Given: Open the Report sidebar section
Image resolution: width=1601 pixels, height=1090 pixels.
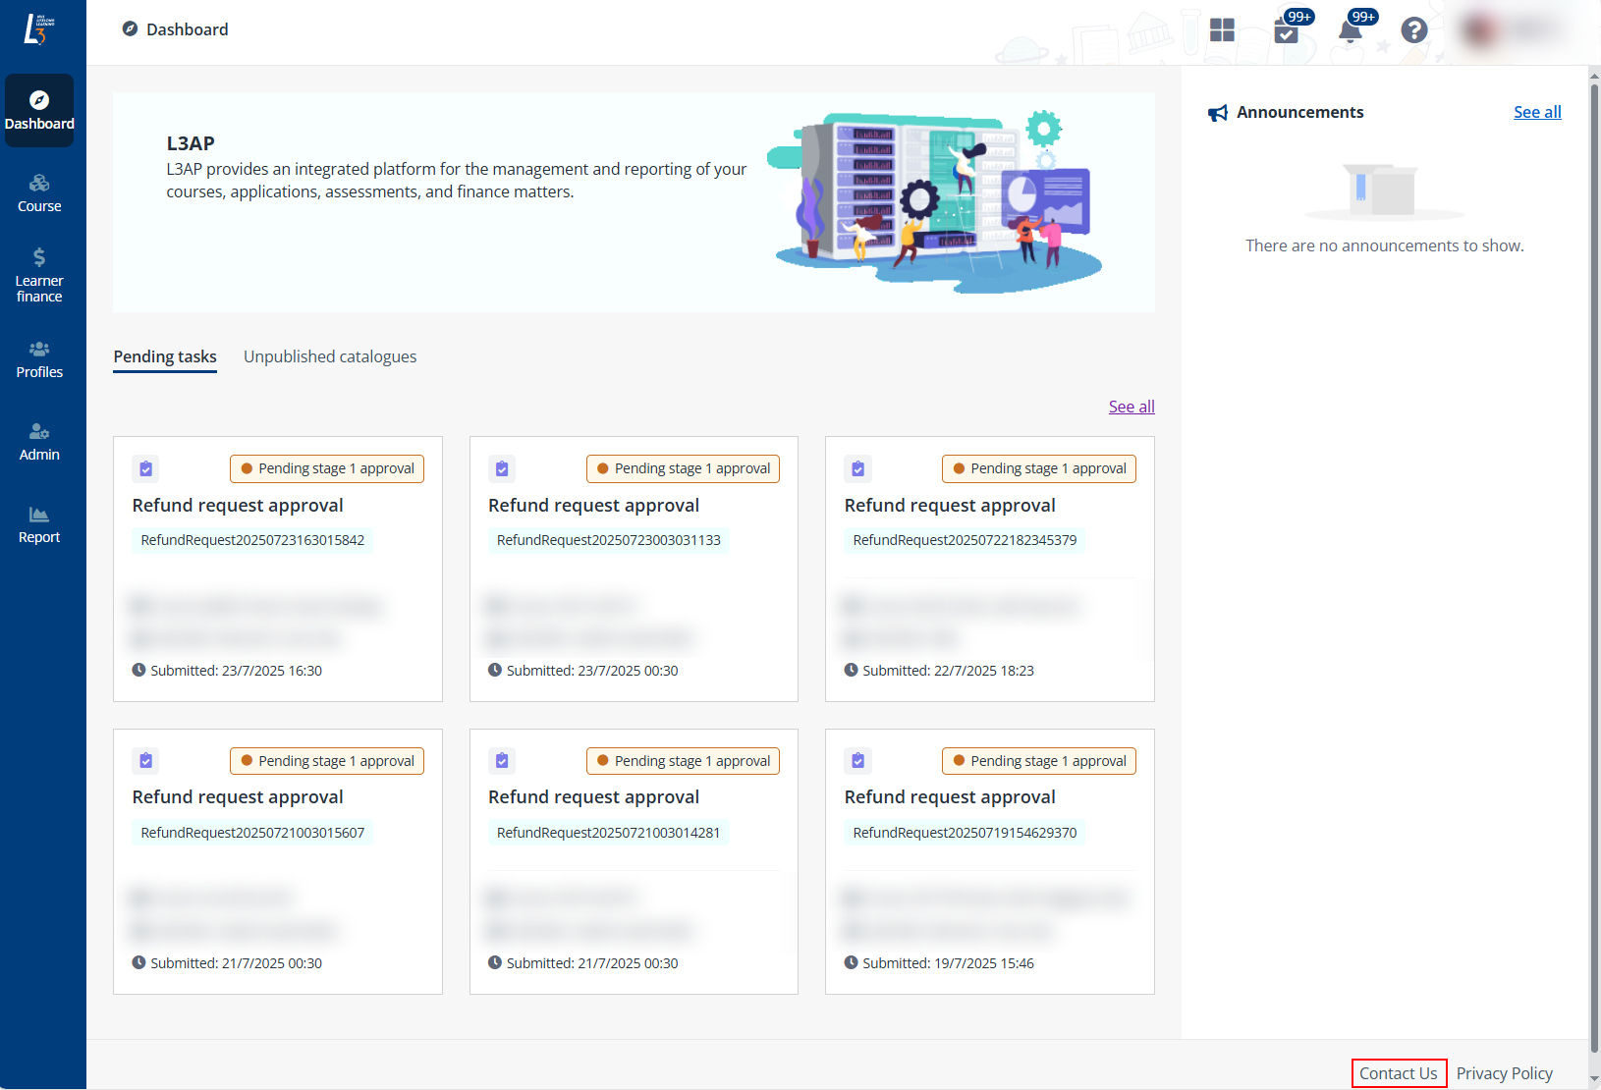Looking at the screenshot, I should 39,524.
